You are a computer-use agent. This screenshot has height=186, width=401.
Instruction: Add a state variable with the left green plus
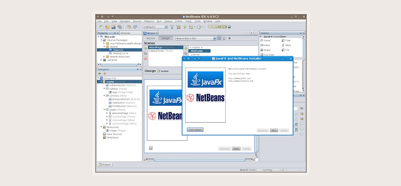pyautogui.click(x=146, y=48)
